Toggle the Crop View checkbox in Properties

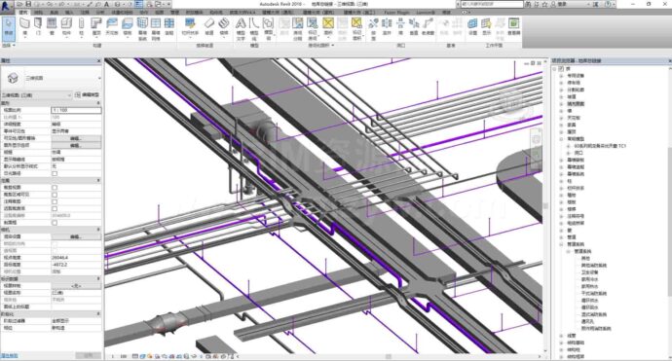pos(55,188)
